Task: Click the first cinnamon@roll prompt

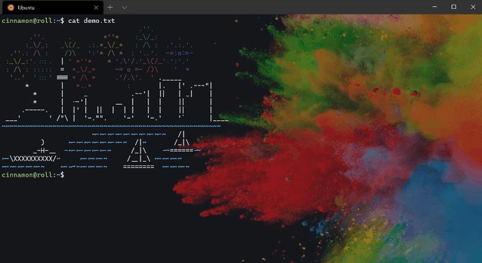Action: point(33,21)
